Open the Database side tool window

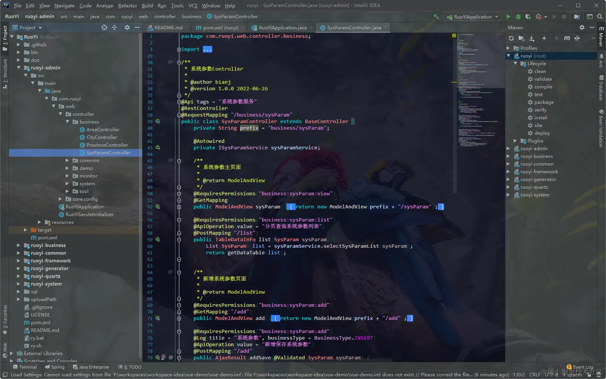coord(601,88)
